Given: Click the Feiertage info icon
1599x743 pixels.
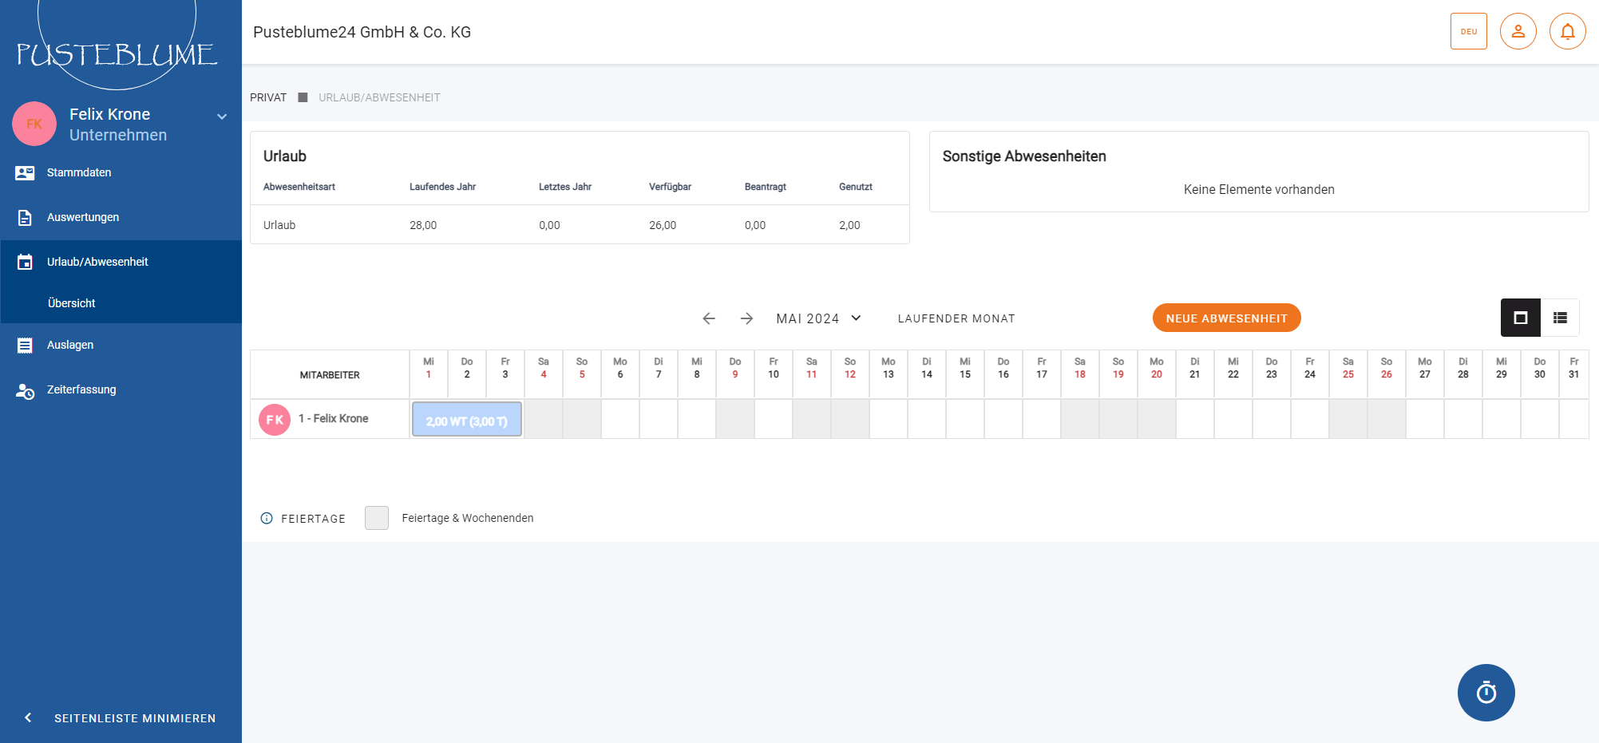Looking at the screenshot, I should pos(267,518).
